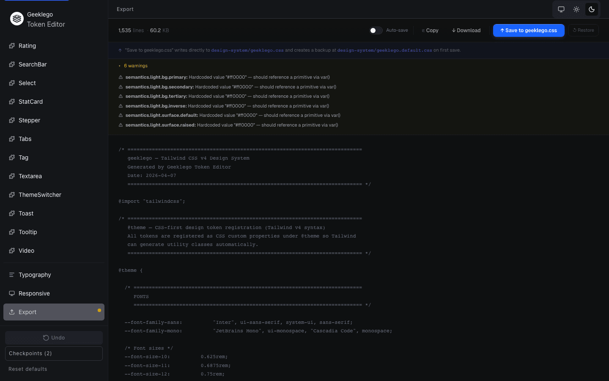Go to the Typography section
Image resolution: width=609 pixels, height=381 pixels.
point(54,275)
